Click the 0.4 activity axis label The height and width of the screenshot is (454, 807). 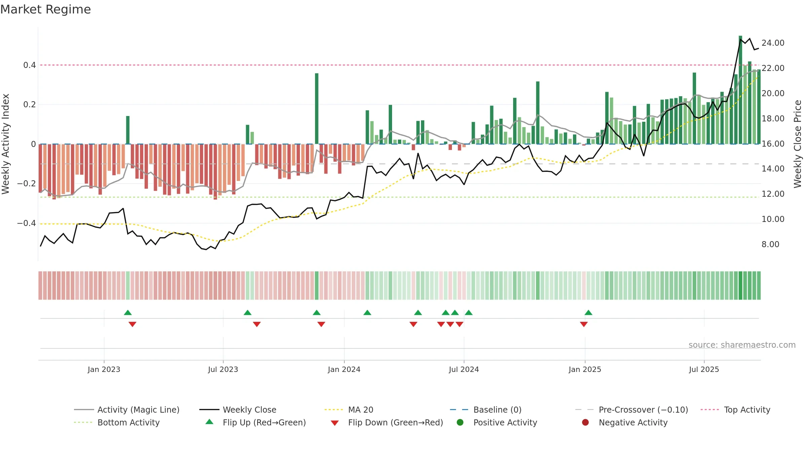pos(30,65)
